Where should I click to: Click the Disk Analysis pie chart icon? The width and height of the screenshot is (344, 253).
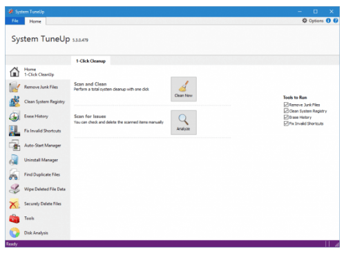[15, 232]
